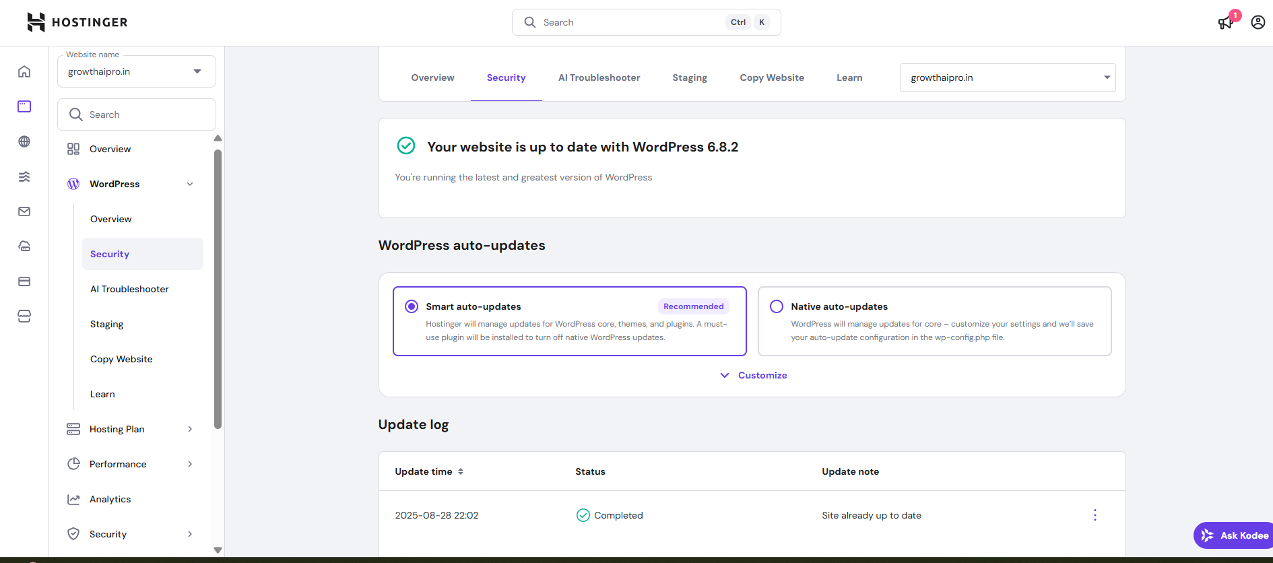Open the Website name dropdown in the sidebar

click(137, 71)
